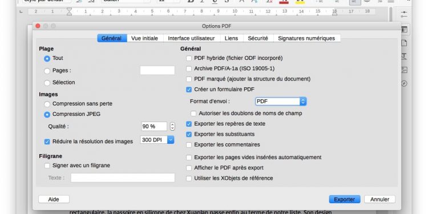Image resolution: width=428 pixels, height=214 pixels.
Task: Switch to the Vue initiale tab
Action: tap(144, 38)
